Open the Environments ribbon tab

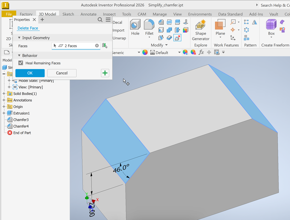click(200, 14)
